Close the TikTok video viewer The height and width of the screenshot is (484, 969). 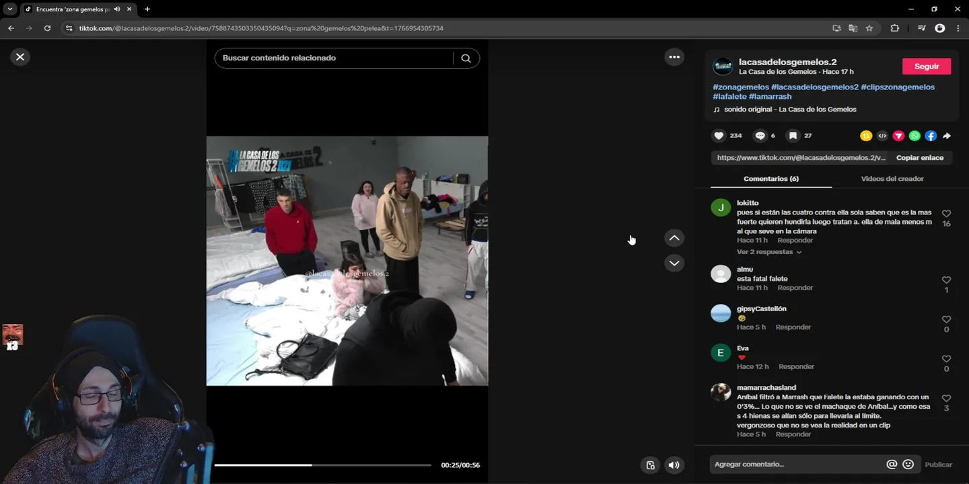(x=20, y=57)
